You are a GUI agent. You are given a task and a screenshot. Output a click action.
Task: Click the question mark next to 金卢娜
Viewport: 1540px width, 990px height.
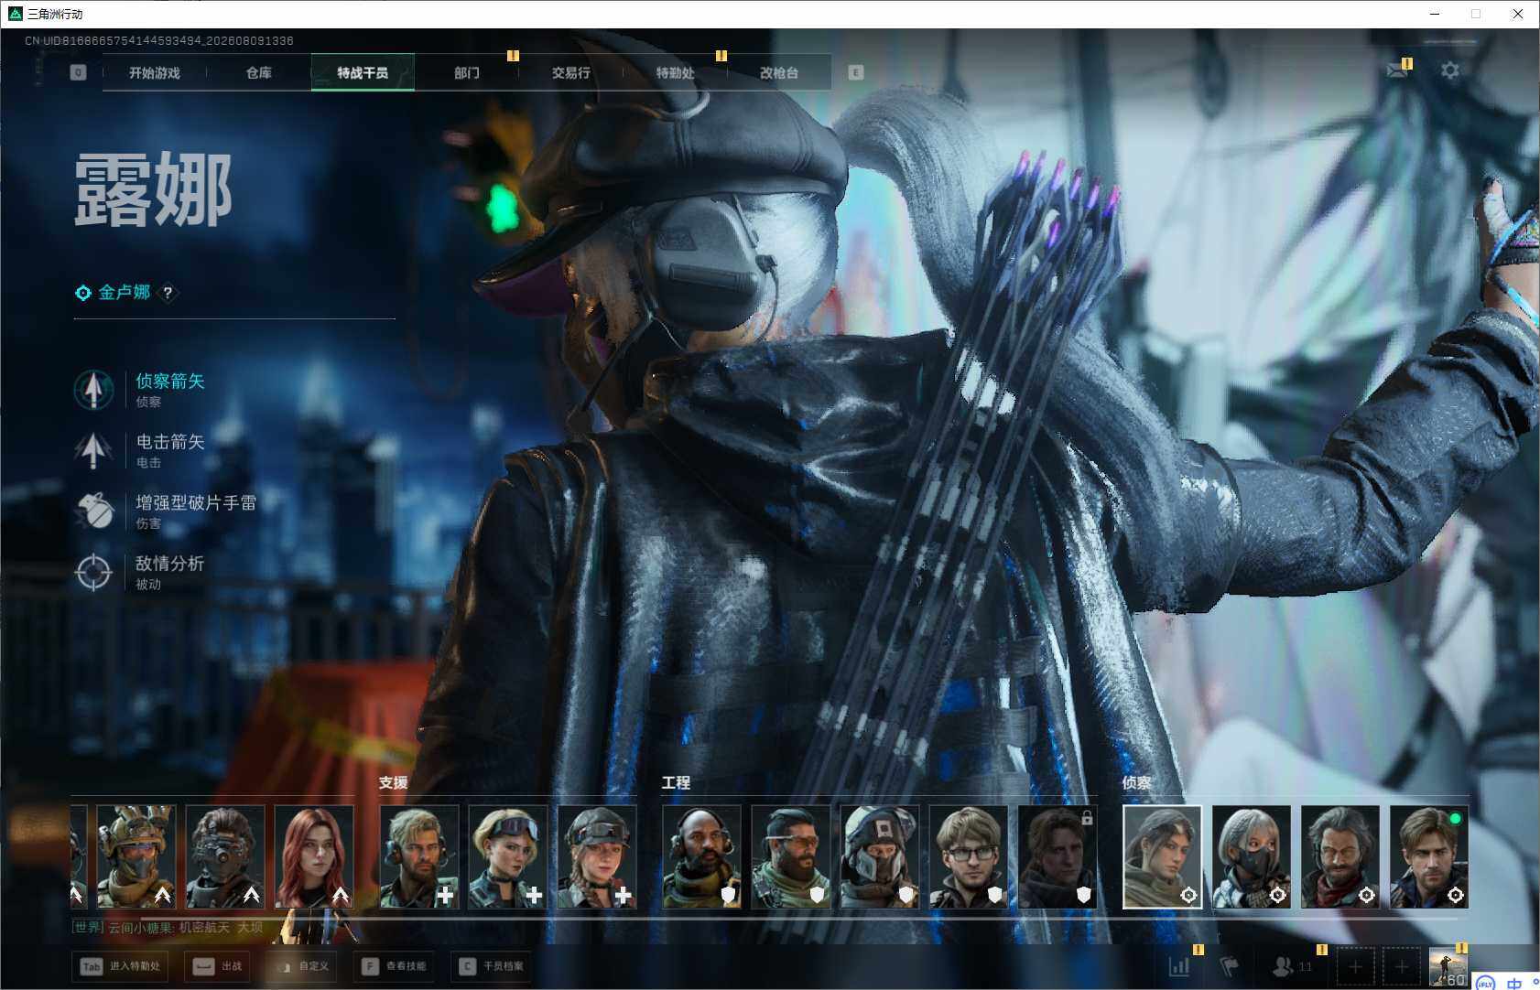[x=168, y=293]
